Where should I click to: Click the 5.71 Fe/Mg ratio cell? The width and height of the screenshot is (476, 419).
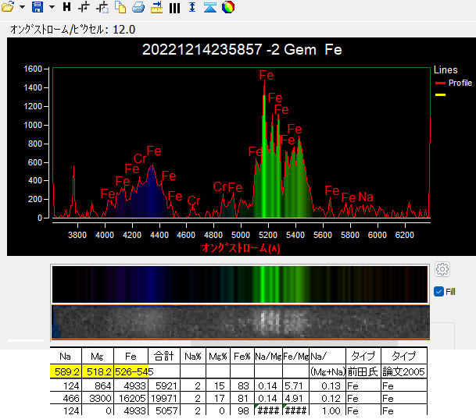pyautogui.click(x=296, y=385)
